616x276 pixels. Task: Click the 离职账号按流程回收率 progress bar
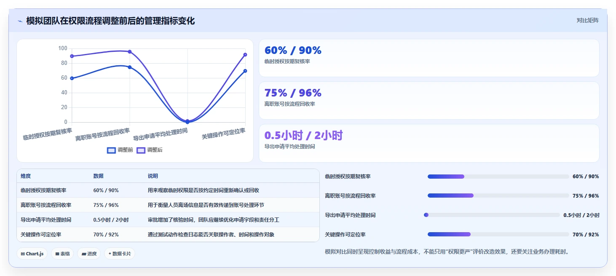pyautogui.click(x=498, y=196)
